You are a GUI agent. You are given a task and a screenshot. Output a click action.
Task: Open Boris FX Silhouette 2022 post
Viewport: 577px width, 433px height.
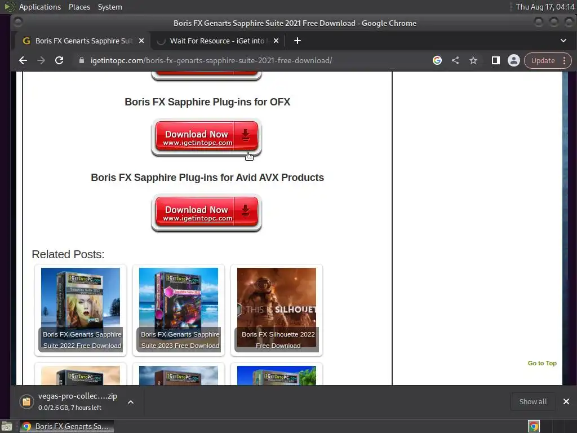(x=277, y=310)
